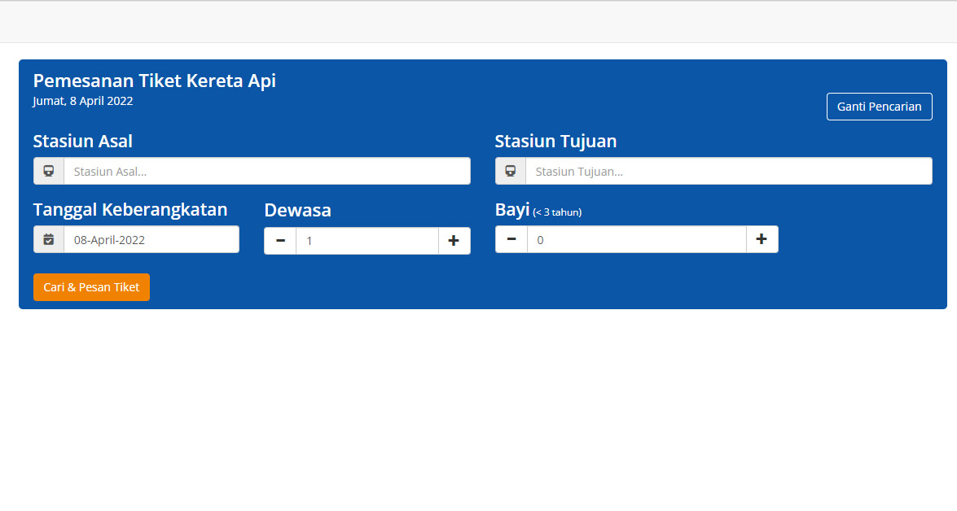This screenshot has width=957, height=511.
Task: Select the Bayi quantity number field
Action: point(636,239)
